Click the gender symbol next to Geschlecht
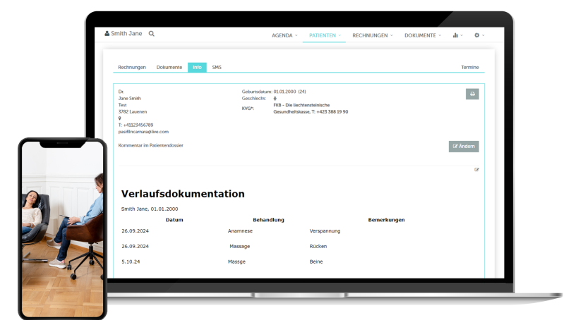The image size is (583, 320). (x=275, y=99)
